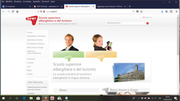Open the Albergatore-ristoratore sidebar link
Viewport: 180px width, 101px height.
pyautogui.click(x=37, y=36)
